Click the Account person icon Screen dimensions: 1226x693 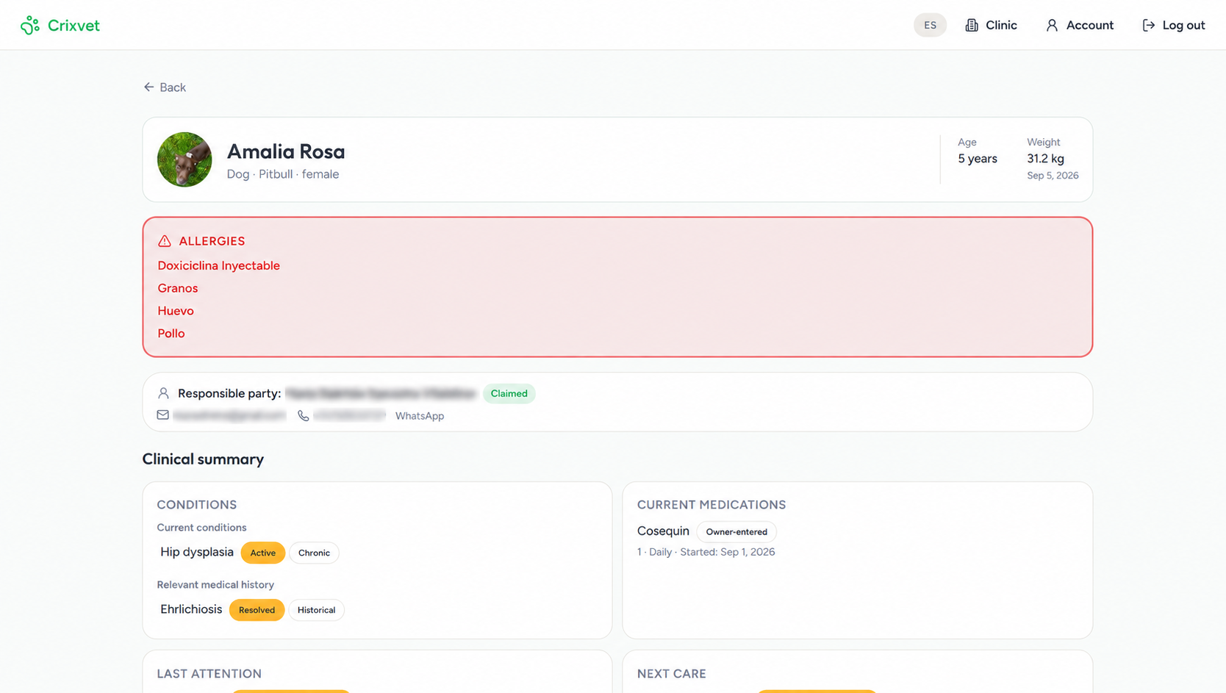[x=1052, y=25]
